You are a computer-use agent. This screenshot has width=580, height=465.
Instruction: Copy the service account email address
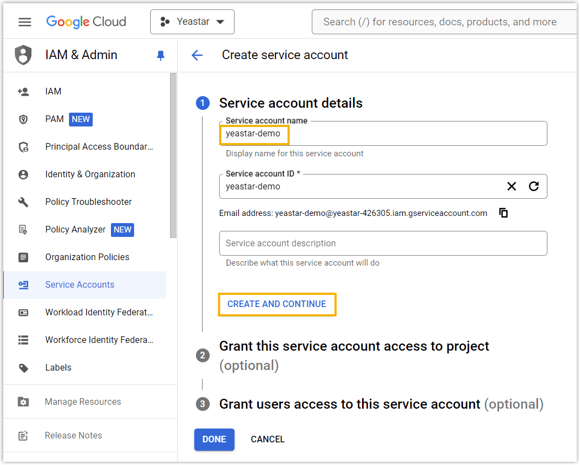(503, 213)
